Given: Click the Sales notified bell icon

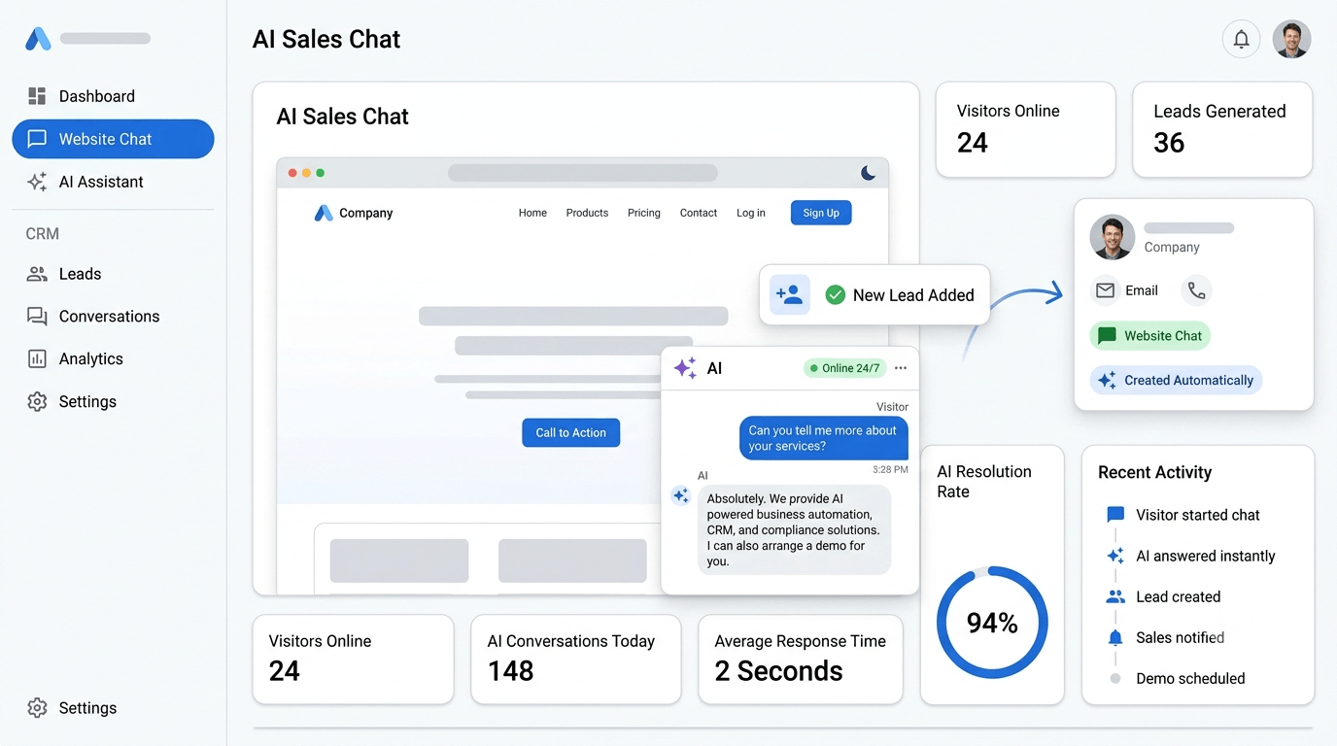Looking at the screenshot, I should coord(1115,637).
